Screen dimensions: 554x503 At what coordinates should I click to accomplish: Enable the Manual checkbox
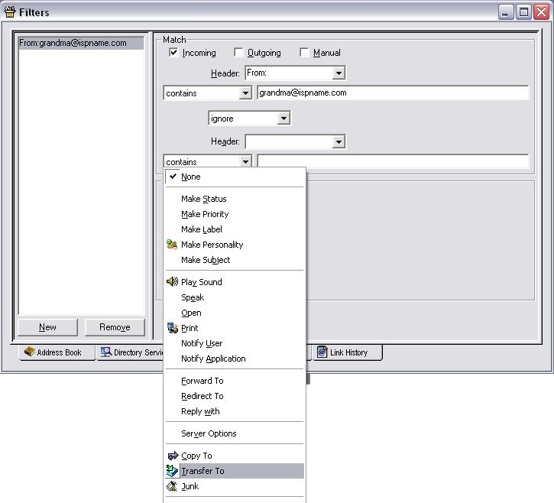click(x=304, y=53)
